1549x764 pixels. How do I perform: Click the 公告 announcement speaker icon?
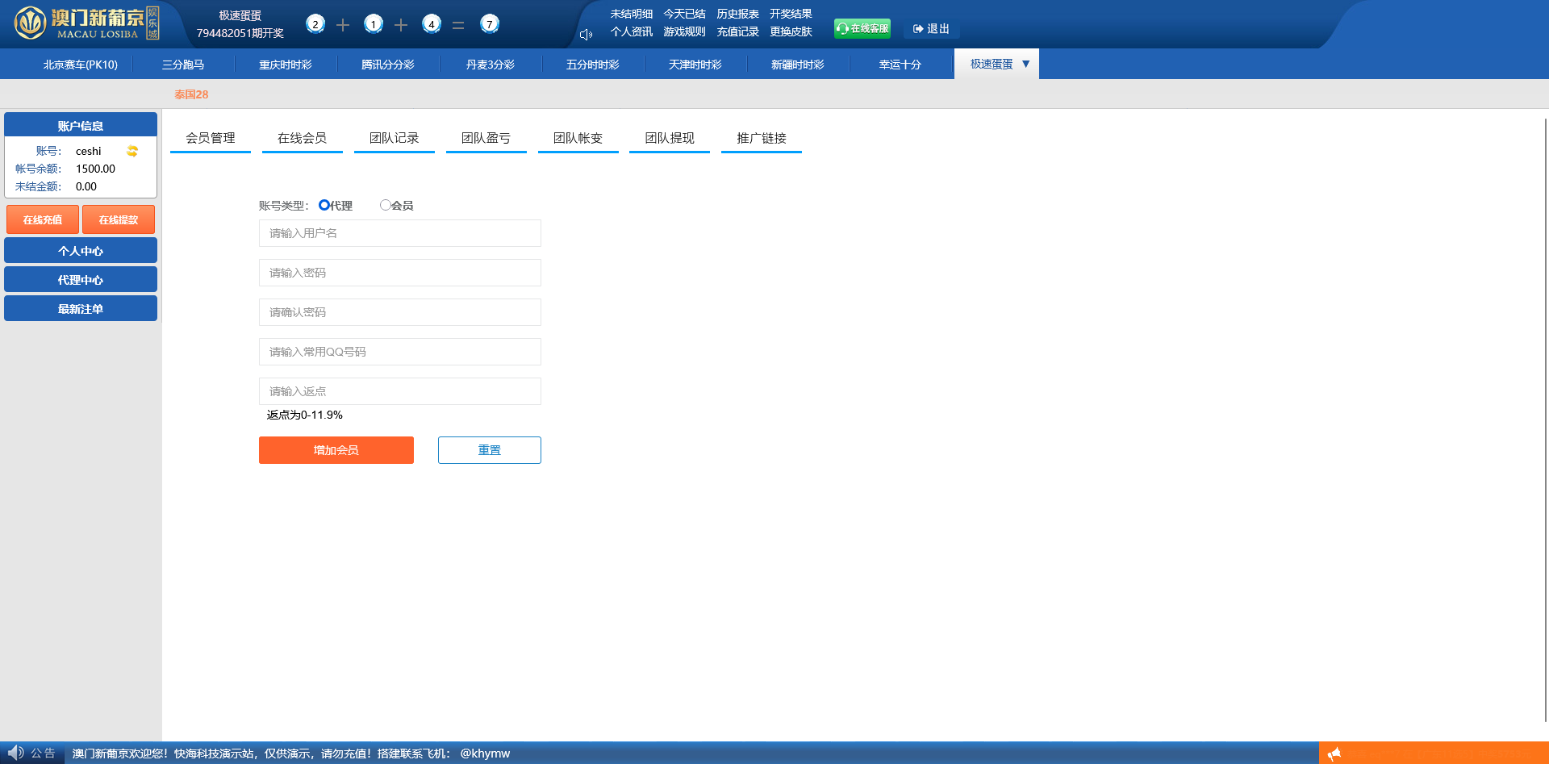pyautogui.click(x=15, y=753)
